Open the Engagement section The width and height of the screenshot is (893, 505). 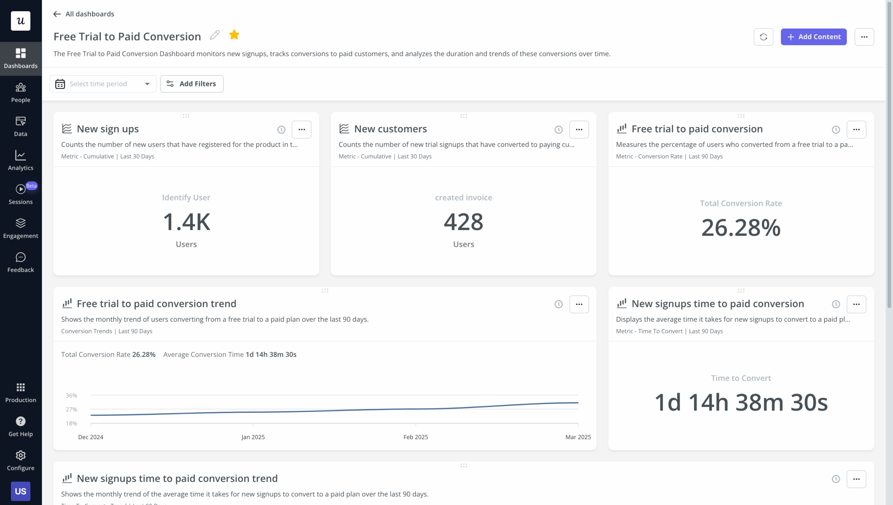[x=21, y=228]
